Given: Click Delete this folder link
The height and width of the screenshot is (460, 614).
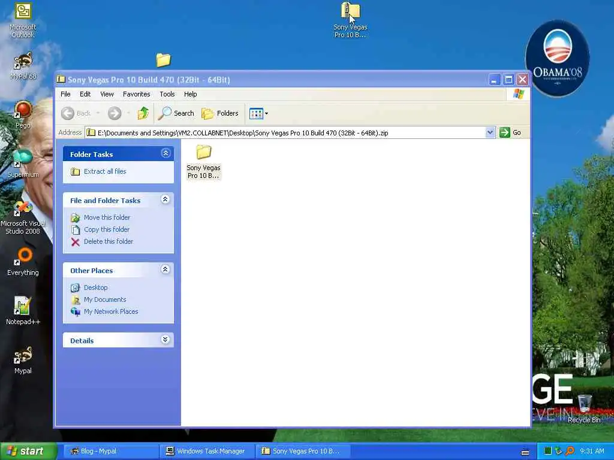Looking at the screenshot, I should (109, 242).
